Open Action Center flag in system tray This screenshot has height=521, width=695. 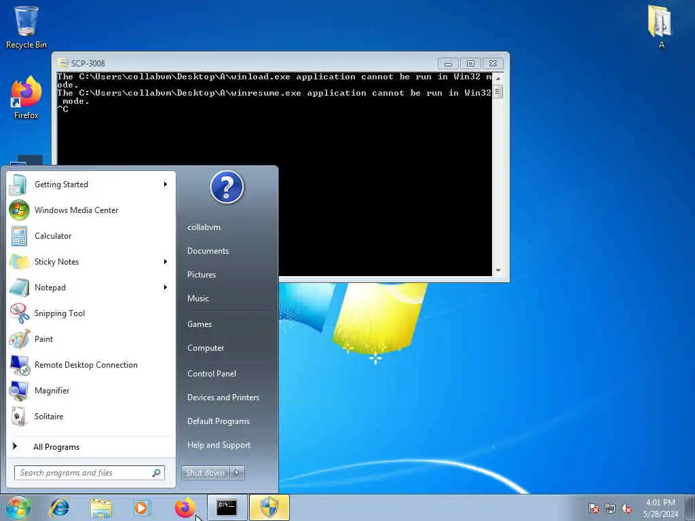click(x=593, y=508)
